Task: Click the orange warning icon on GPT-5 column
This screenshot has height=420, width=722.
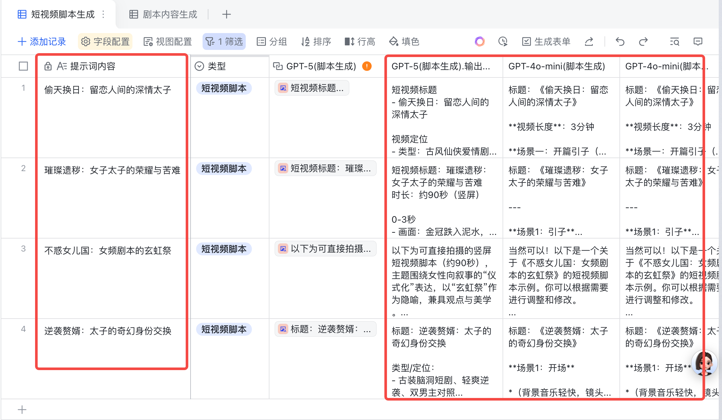Action: click(x=367, y=66)
